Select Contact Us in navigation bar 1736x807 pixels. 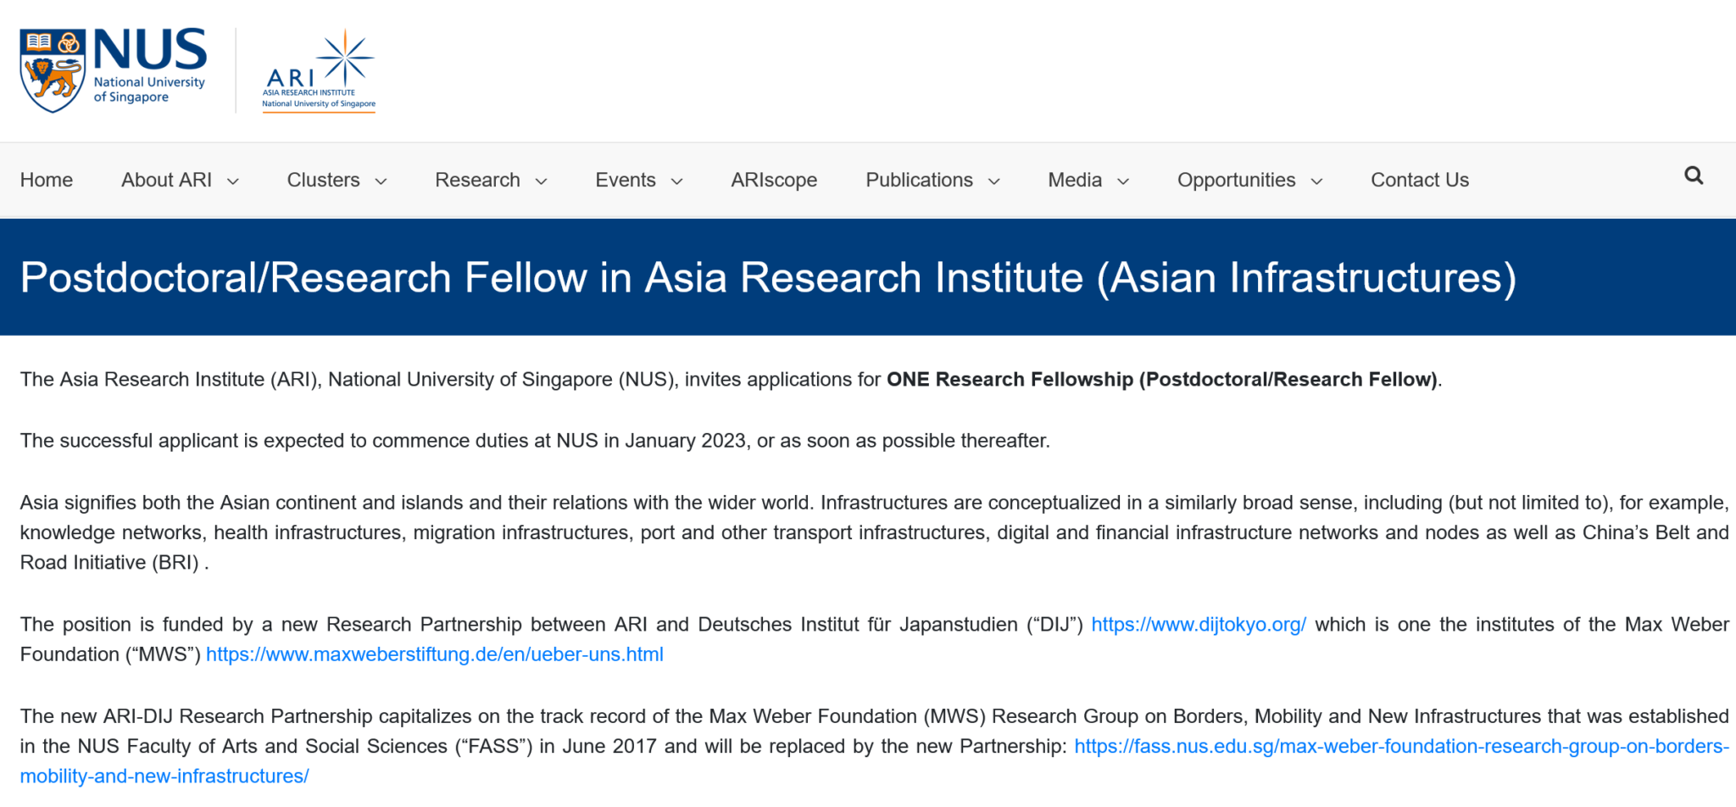pyautogui.click(x=1420, y=180)
